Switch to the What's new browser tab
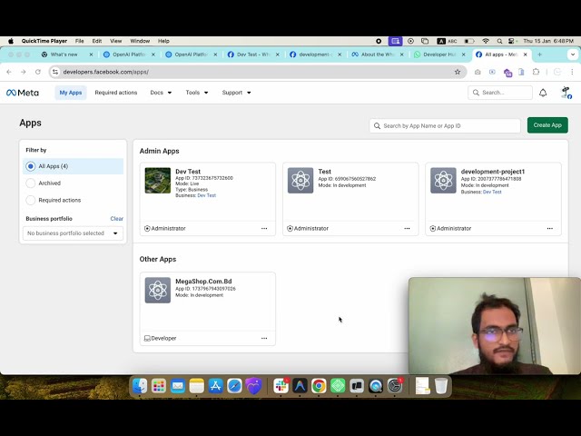This screenshot has height=436, width=581. tap(64, 54)
